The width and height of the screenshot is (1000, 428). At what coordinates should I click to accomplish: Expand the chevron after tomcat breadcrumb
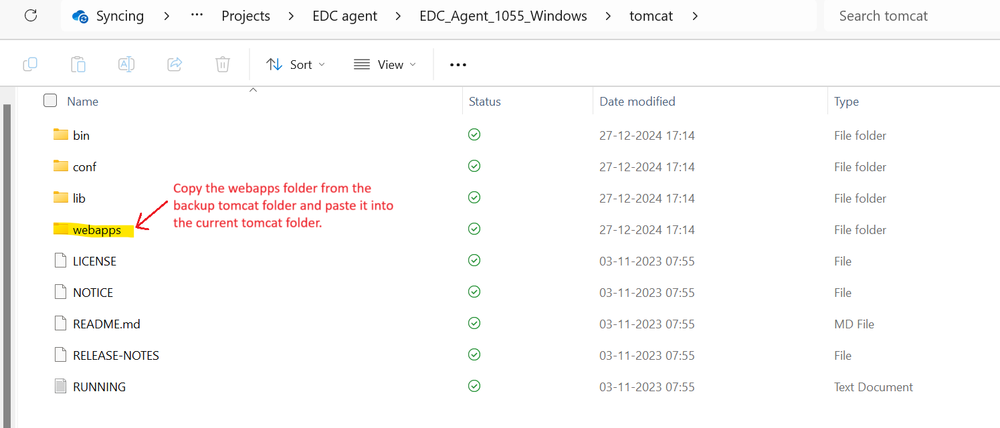click(695, 16)
